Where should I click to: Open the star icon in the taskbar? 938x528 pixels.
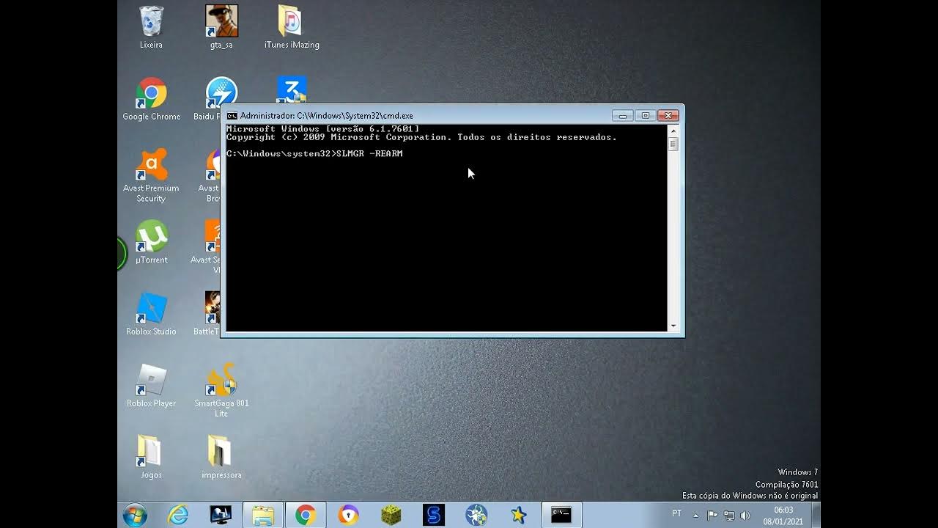click(519, 516)
